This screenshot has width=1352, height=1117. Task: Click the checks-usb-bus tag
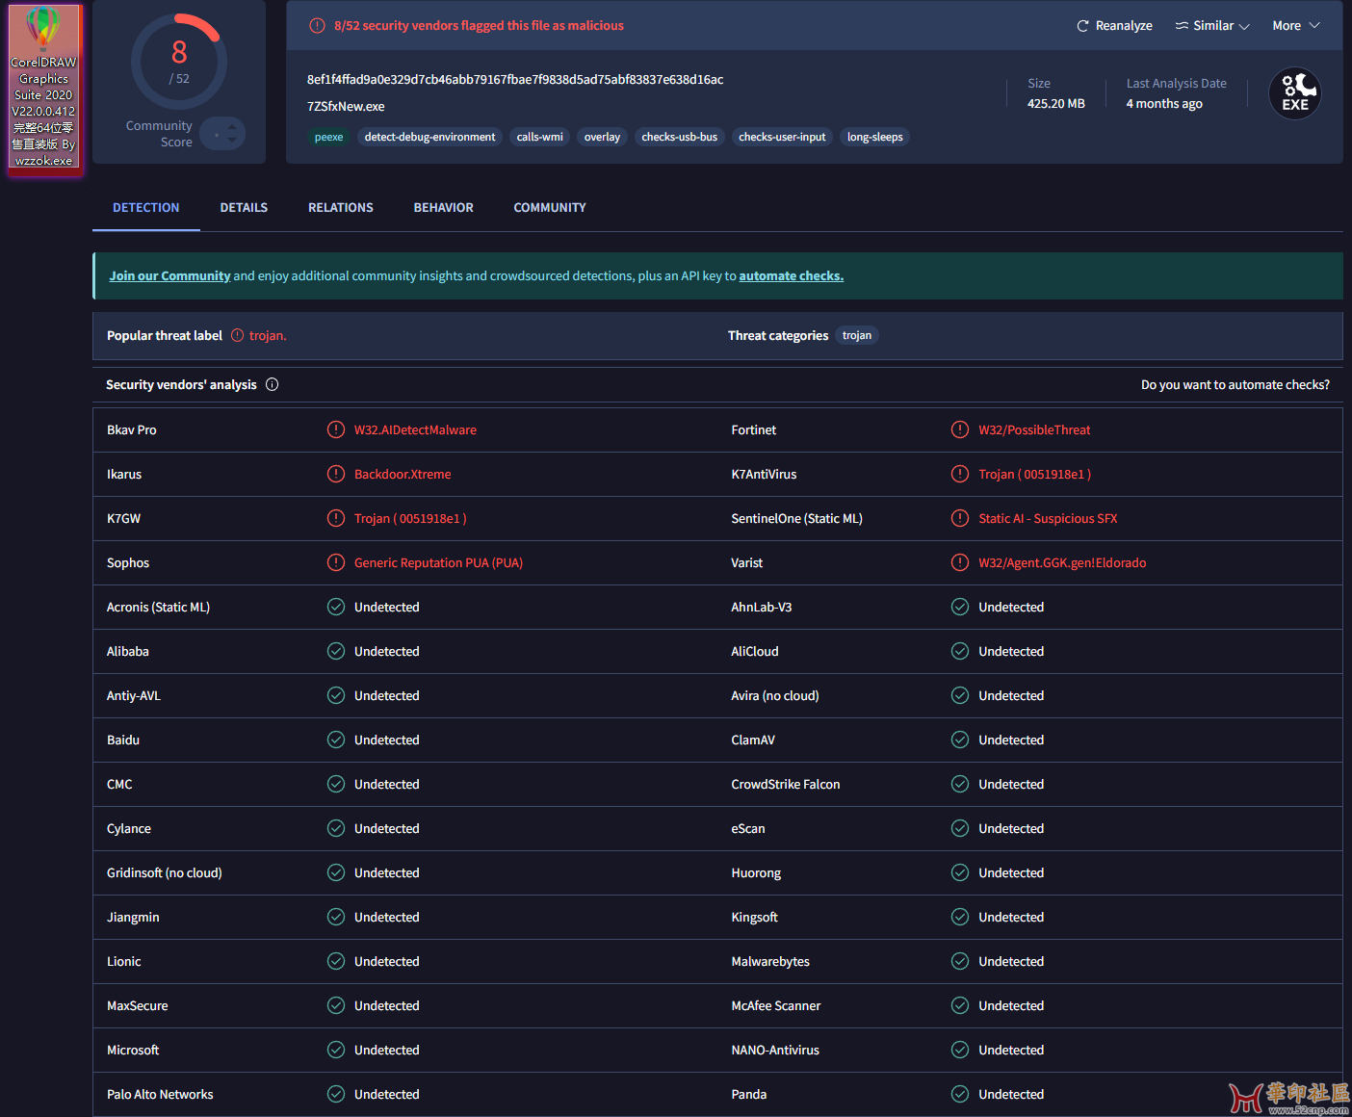click(680, 137)
